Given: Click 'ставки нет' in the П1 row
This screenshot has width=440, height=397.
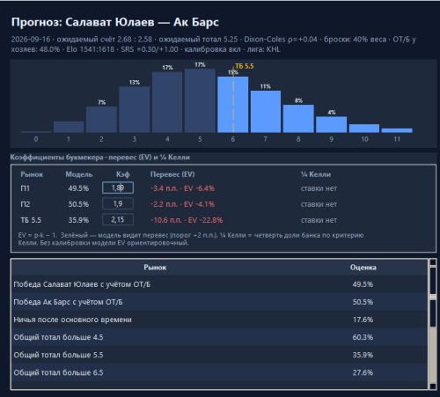Looking at the screenshot, I should (x=319, y=188).
